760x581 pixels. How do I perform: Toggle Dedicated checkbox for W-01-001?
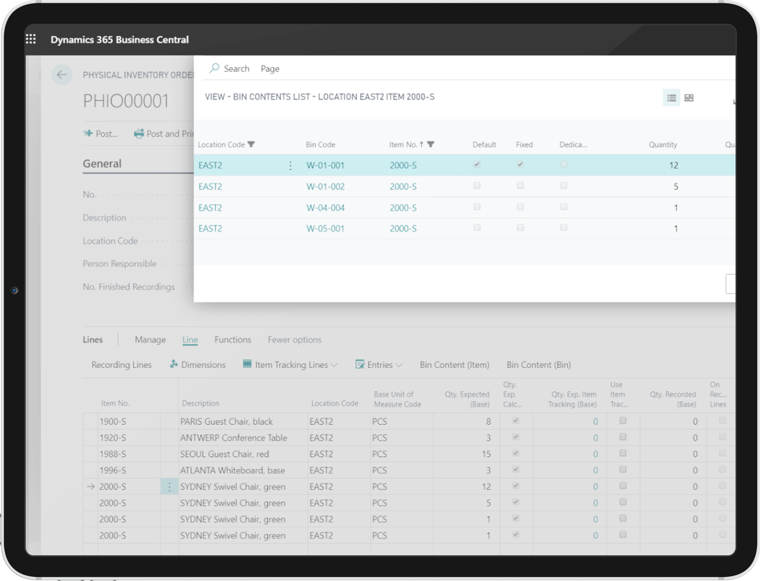pos(563,164)
